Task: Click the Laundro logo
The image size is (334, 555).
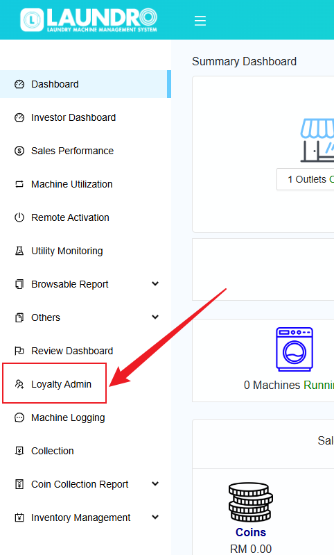Action: [x=89, y=20]
